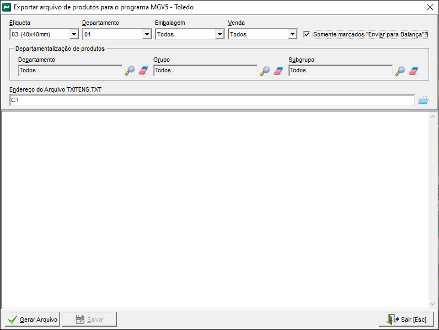Click the Departamento search magnifier icon
This screenshot has height=330, width=439.
click(130, 71)
